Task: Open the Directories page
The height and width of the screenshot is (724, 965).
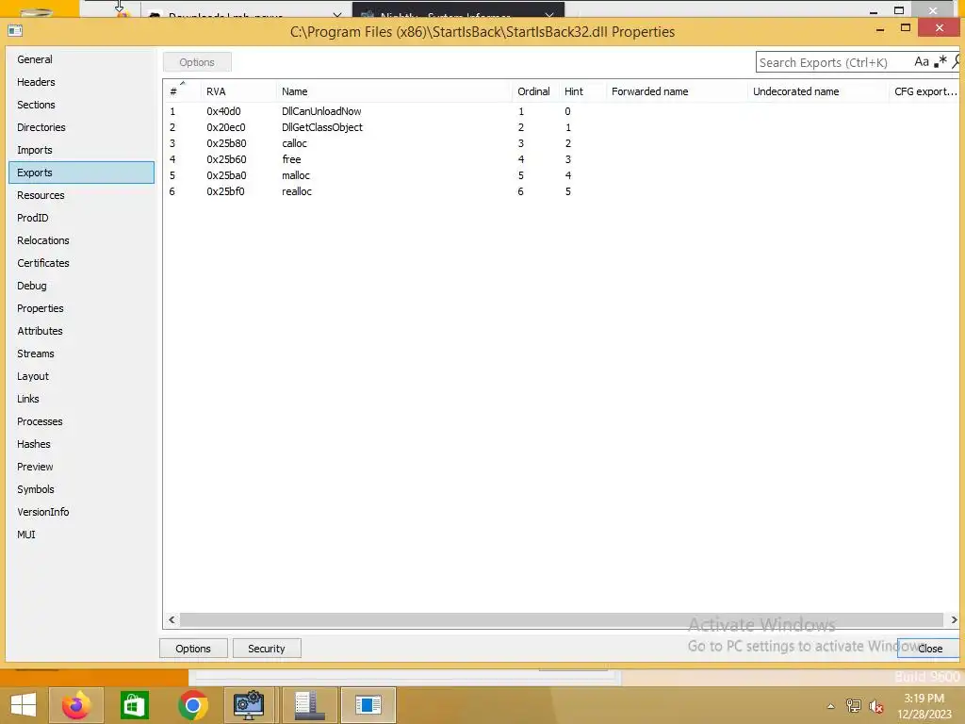Action: [81, 127]
